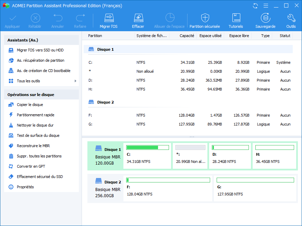This screenshot has height=226, width=302.
Task: Open the Partition sécurisée shield icon
Action: [205, 18]
